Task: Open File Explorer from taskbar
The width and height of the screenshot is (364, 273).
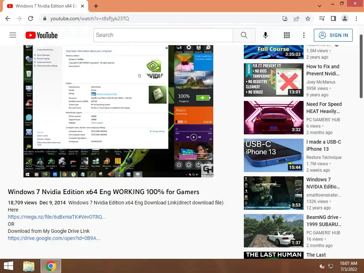Action: click(x=29, y=266)
